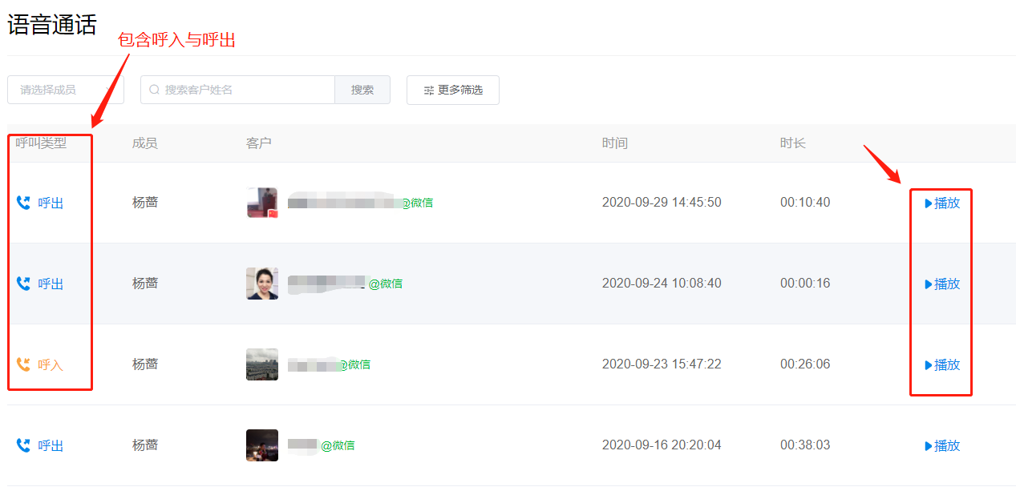Play the 00:10:40 call recording
The width and height of the screenshot is (1016, 495).
(x=942, y=203)
